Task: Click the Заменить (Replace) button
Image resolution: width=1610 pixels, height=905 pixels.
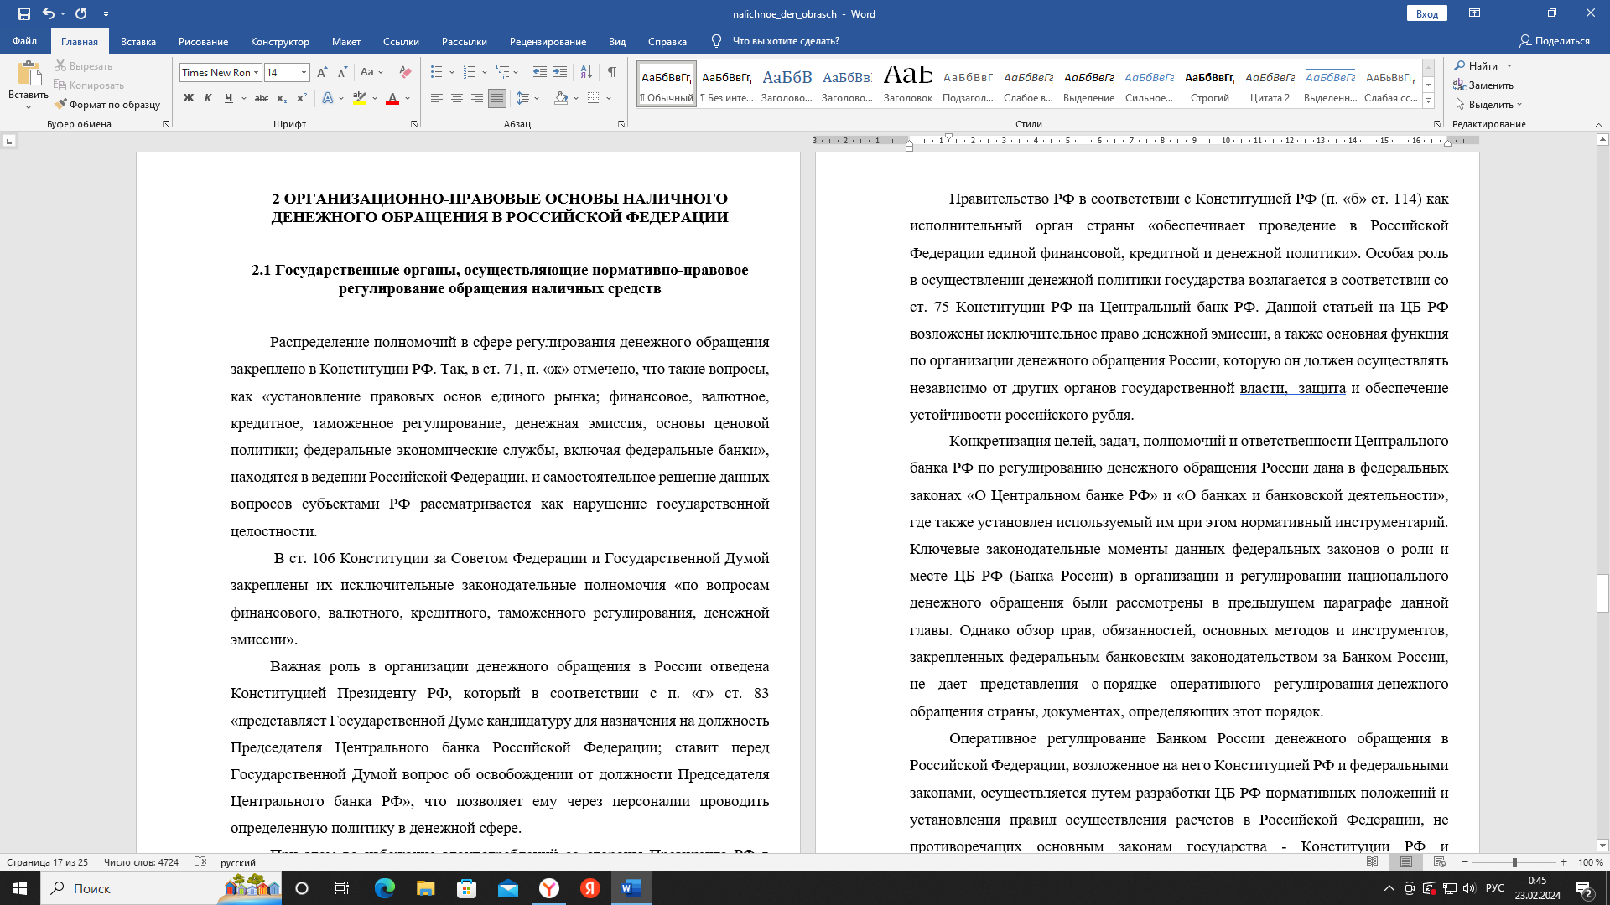Action: 1484,85
